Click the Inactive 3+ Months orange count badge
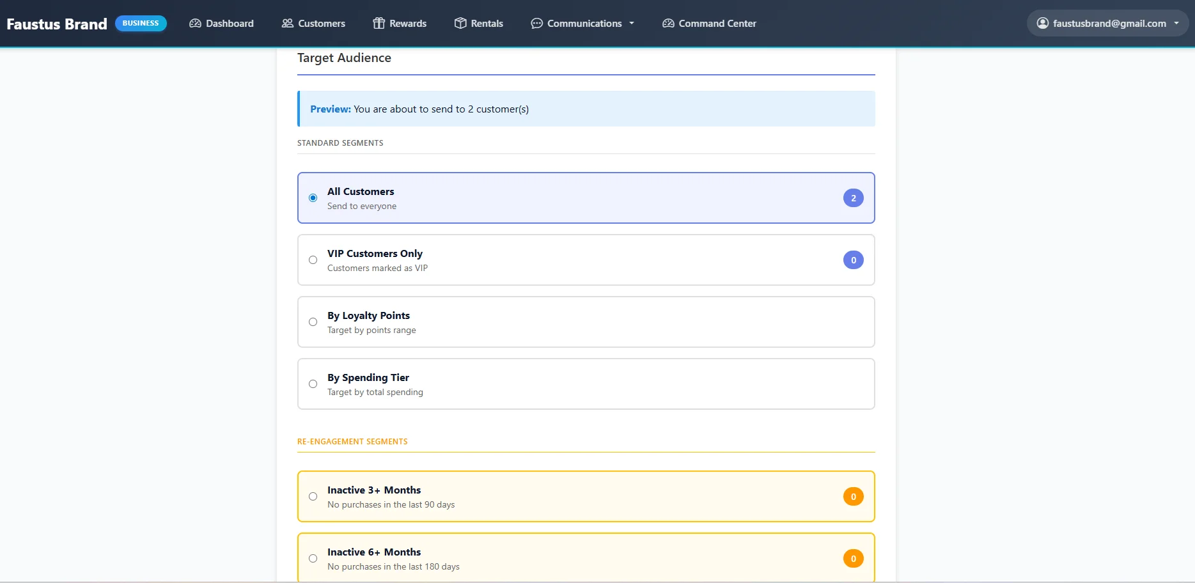1195x583 pixels. [853, 497]
